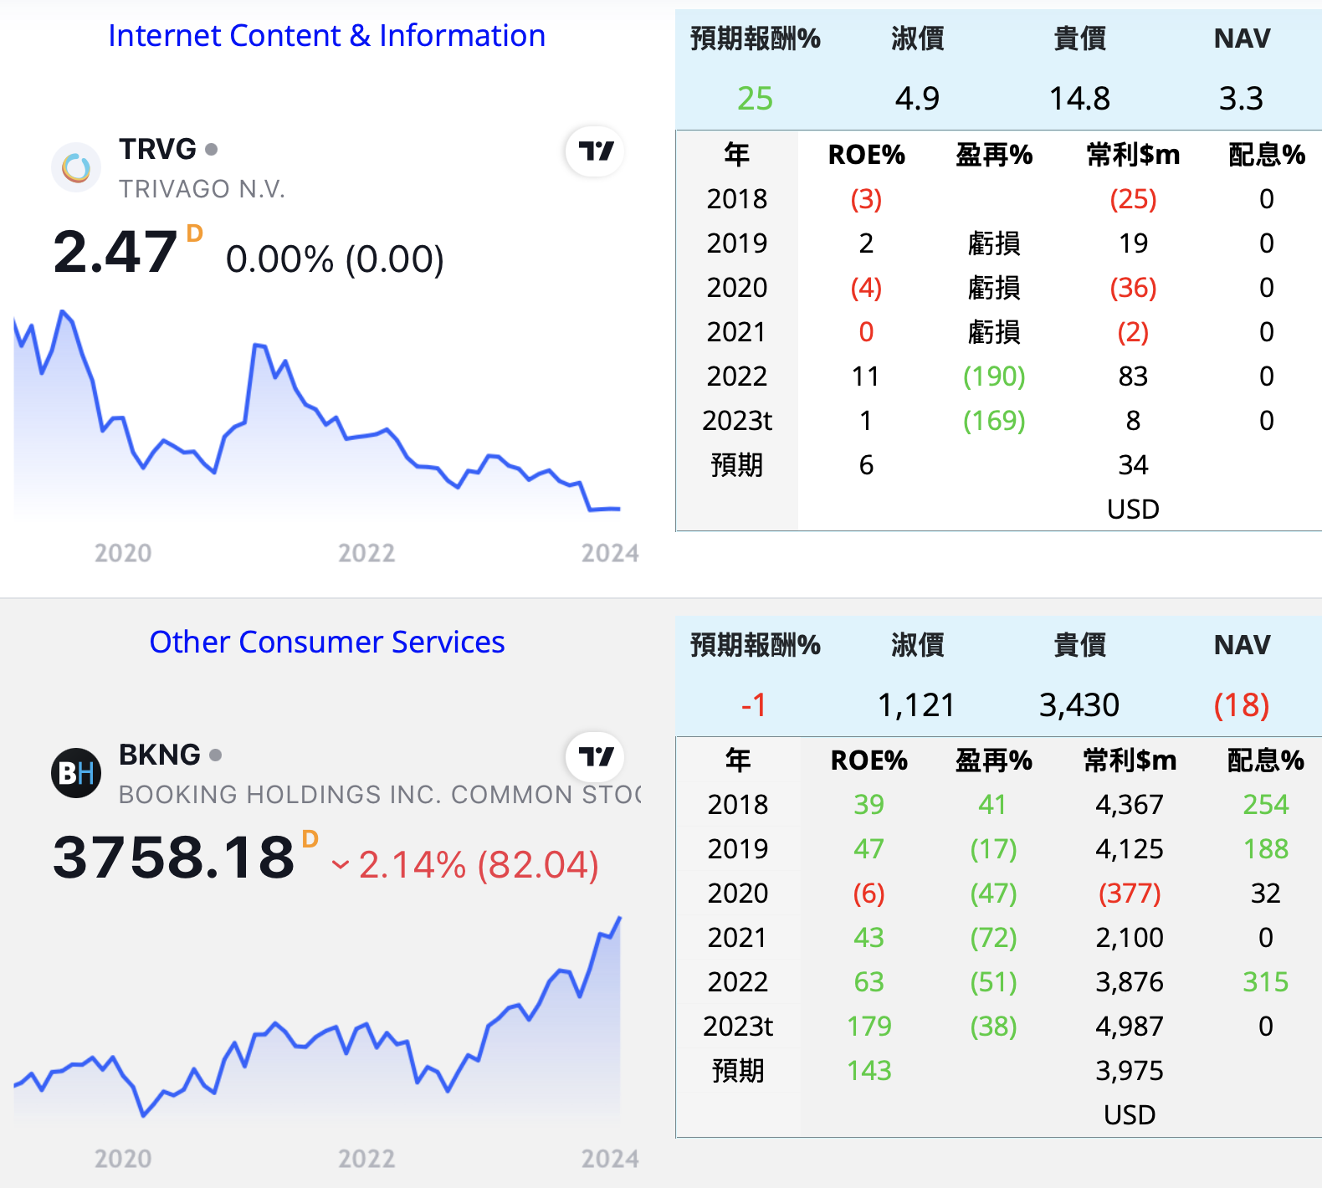The image size is (1322, 1188).
Task: Click the TRVG ticker symbol
Action: (x=157, y=149)
